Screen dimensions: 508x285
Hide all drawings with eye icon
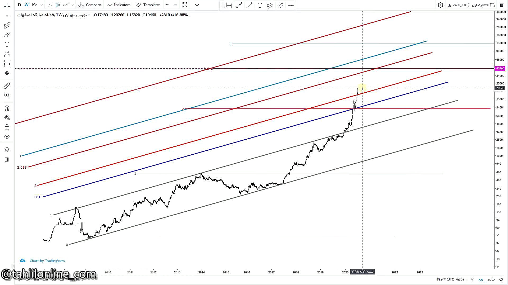[7, 137]
